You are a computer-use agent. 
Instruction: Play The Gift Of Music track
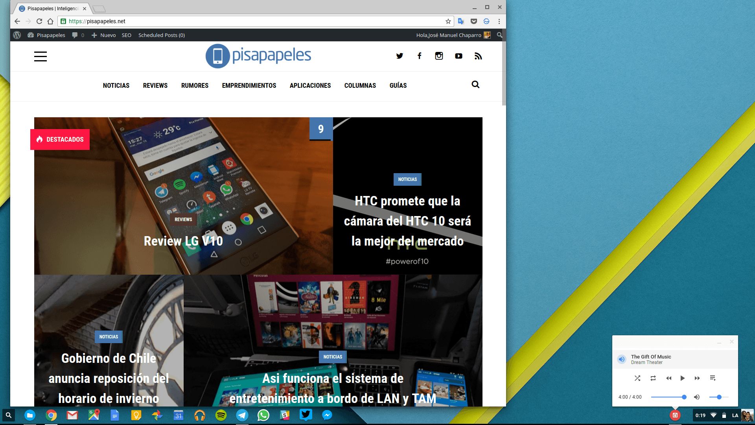pyautogui.click(x=683, y=378)
